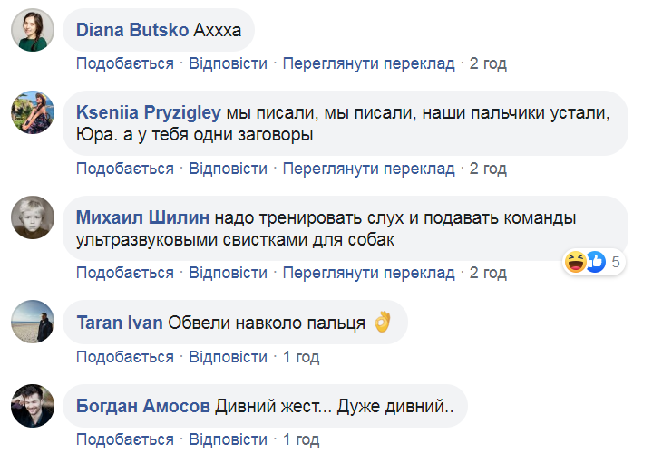
Task: Open Kseniia Pryzigley's profile picture
Action: pos(30,111)
